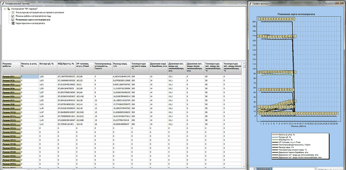The image size is (346, 170).
Task: Click the Универсальный паспорт title bar icon
Action: [3, 4]
